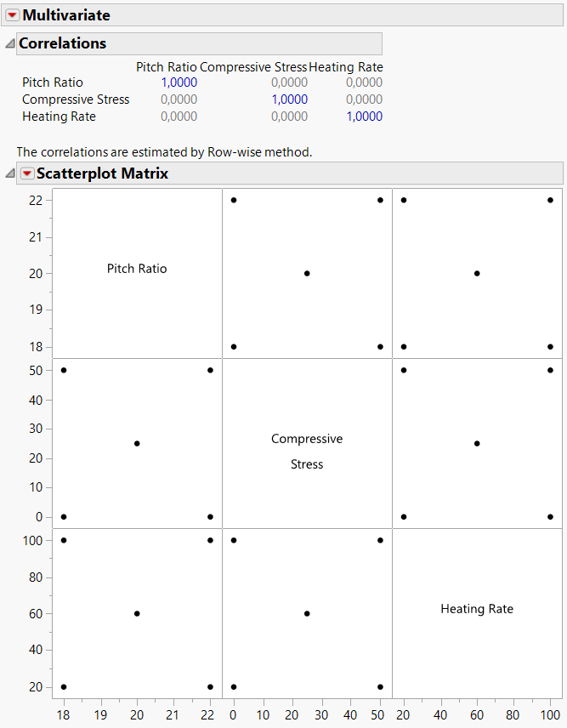The width and height of the screenshot is (567, 728).
Task: Click the Heating Rate row label in Correlations
Action: (59, 117)
